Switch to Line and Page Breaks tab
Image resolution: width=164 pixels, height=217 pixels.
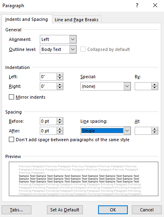[x=76, y=20]
